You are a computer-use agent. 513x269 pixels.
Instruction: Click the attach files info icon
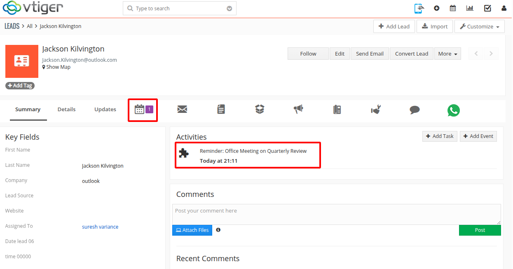(x=218, y=230)
